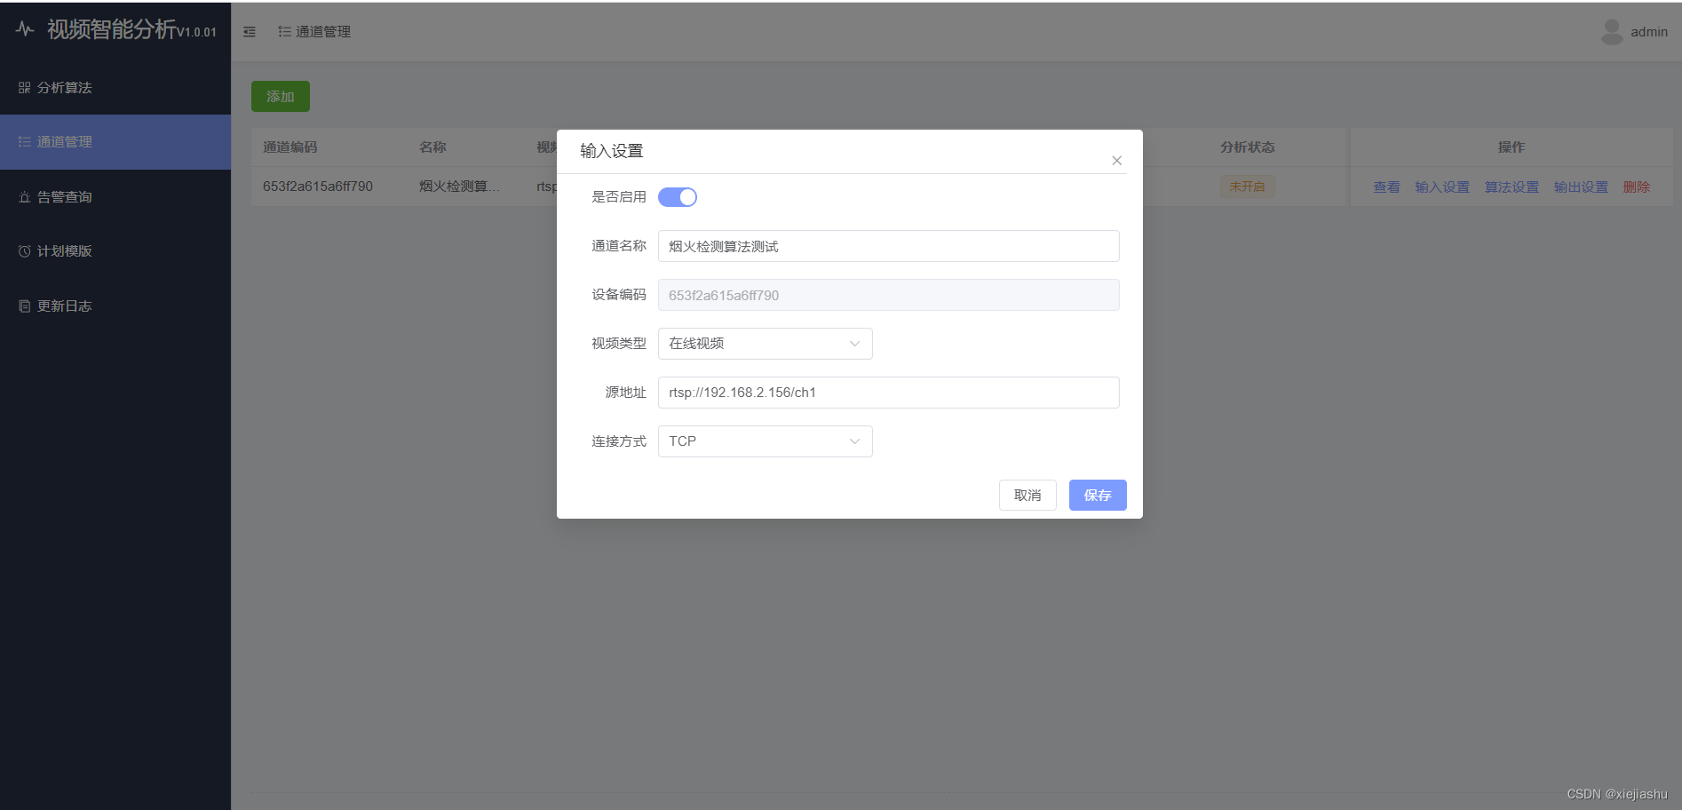Select 通道管理 in the sidebar
The width and height of the screenshot is (1682, 810).
point(115,142)
